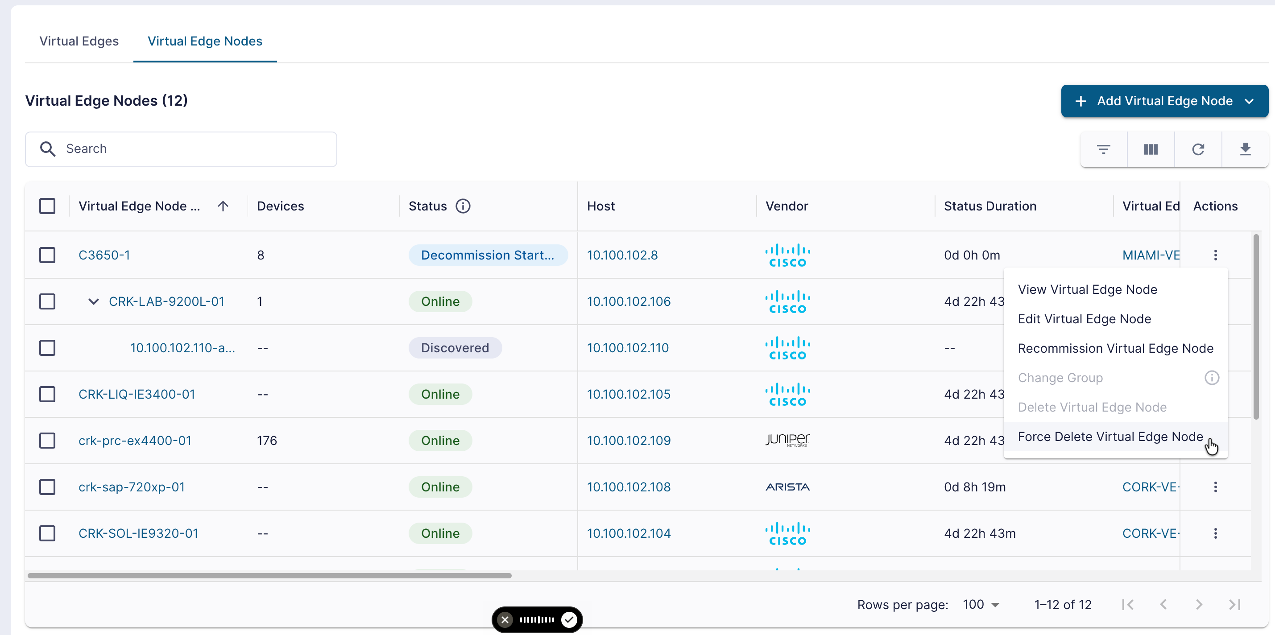1275x635 pixels.
Task: Go to next page icon
Action: [1199, 604]
